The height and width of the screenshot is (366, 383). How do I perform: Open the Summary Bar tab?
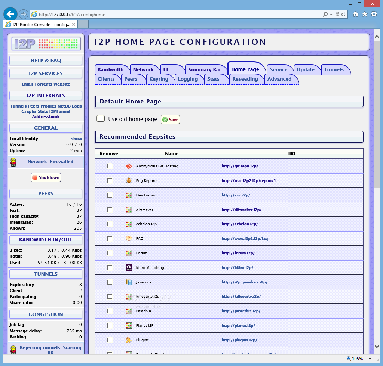tap(205, 69)
